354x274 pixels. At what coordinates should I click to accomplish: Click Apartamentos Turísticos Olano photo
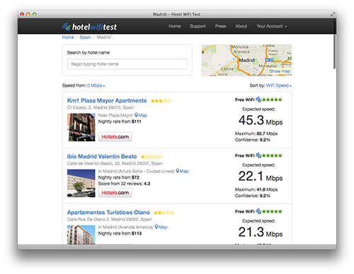81,234
